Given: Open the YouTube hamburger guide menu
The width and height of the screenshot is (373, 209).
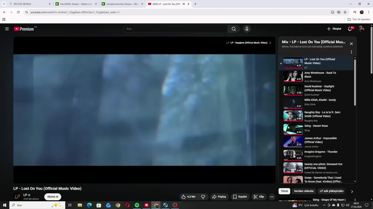Looking at the screenshot, I should [x=7, y=29].
